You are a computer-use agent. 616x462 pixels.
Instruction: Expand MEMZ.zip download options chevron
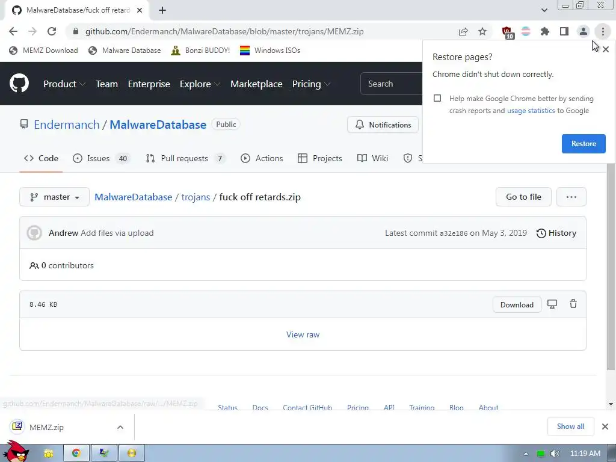coord(120,427)
